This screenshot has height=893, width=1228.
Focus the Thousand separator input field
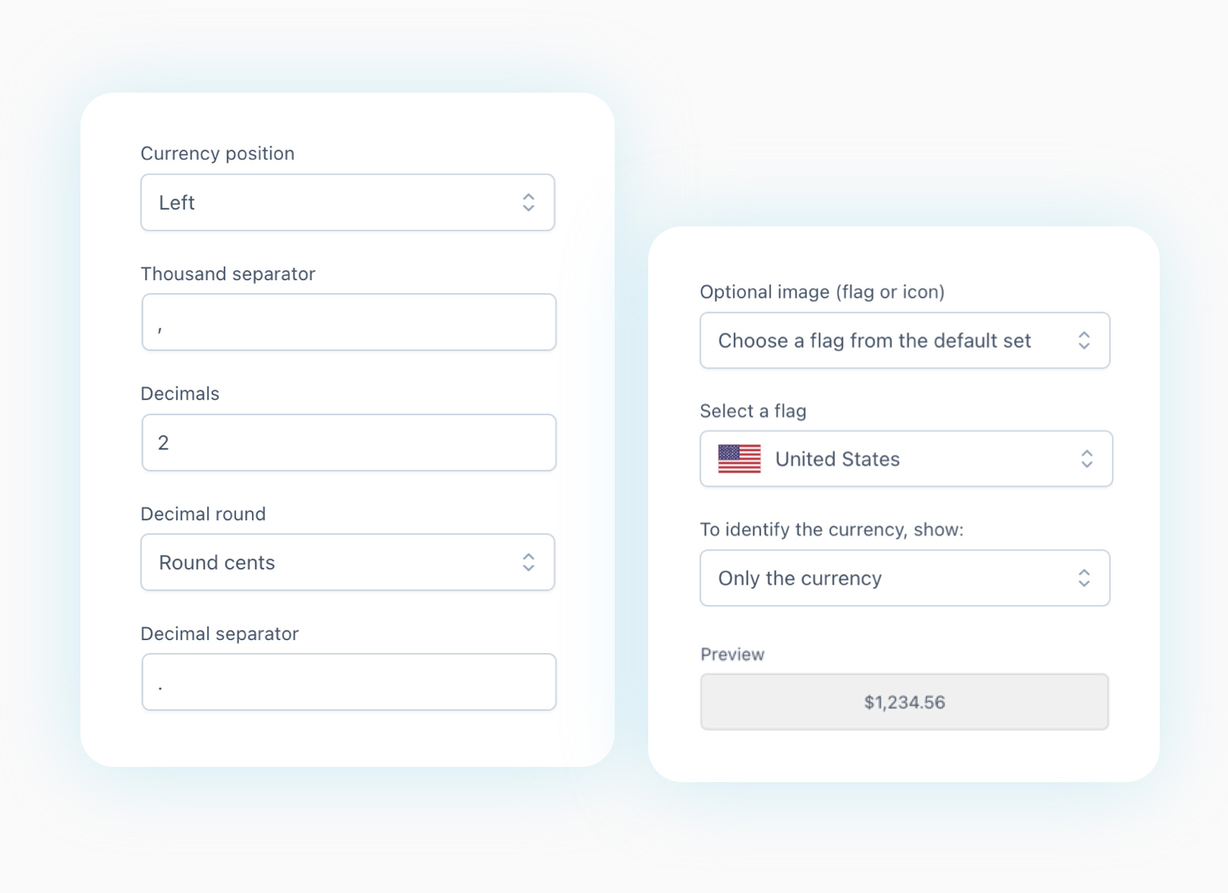348,322
